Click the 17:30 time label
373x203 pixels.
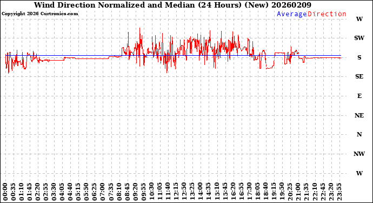click(249, 192)
